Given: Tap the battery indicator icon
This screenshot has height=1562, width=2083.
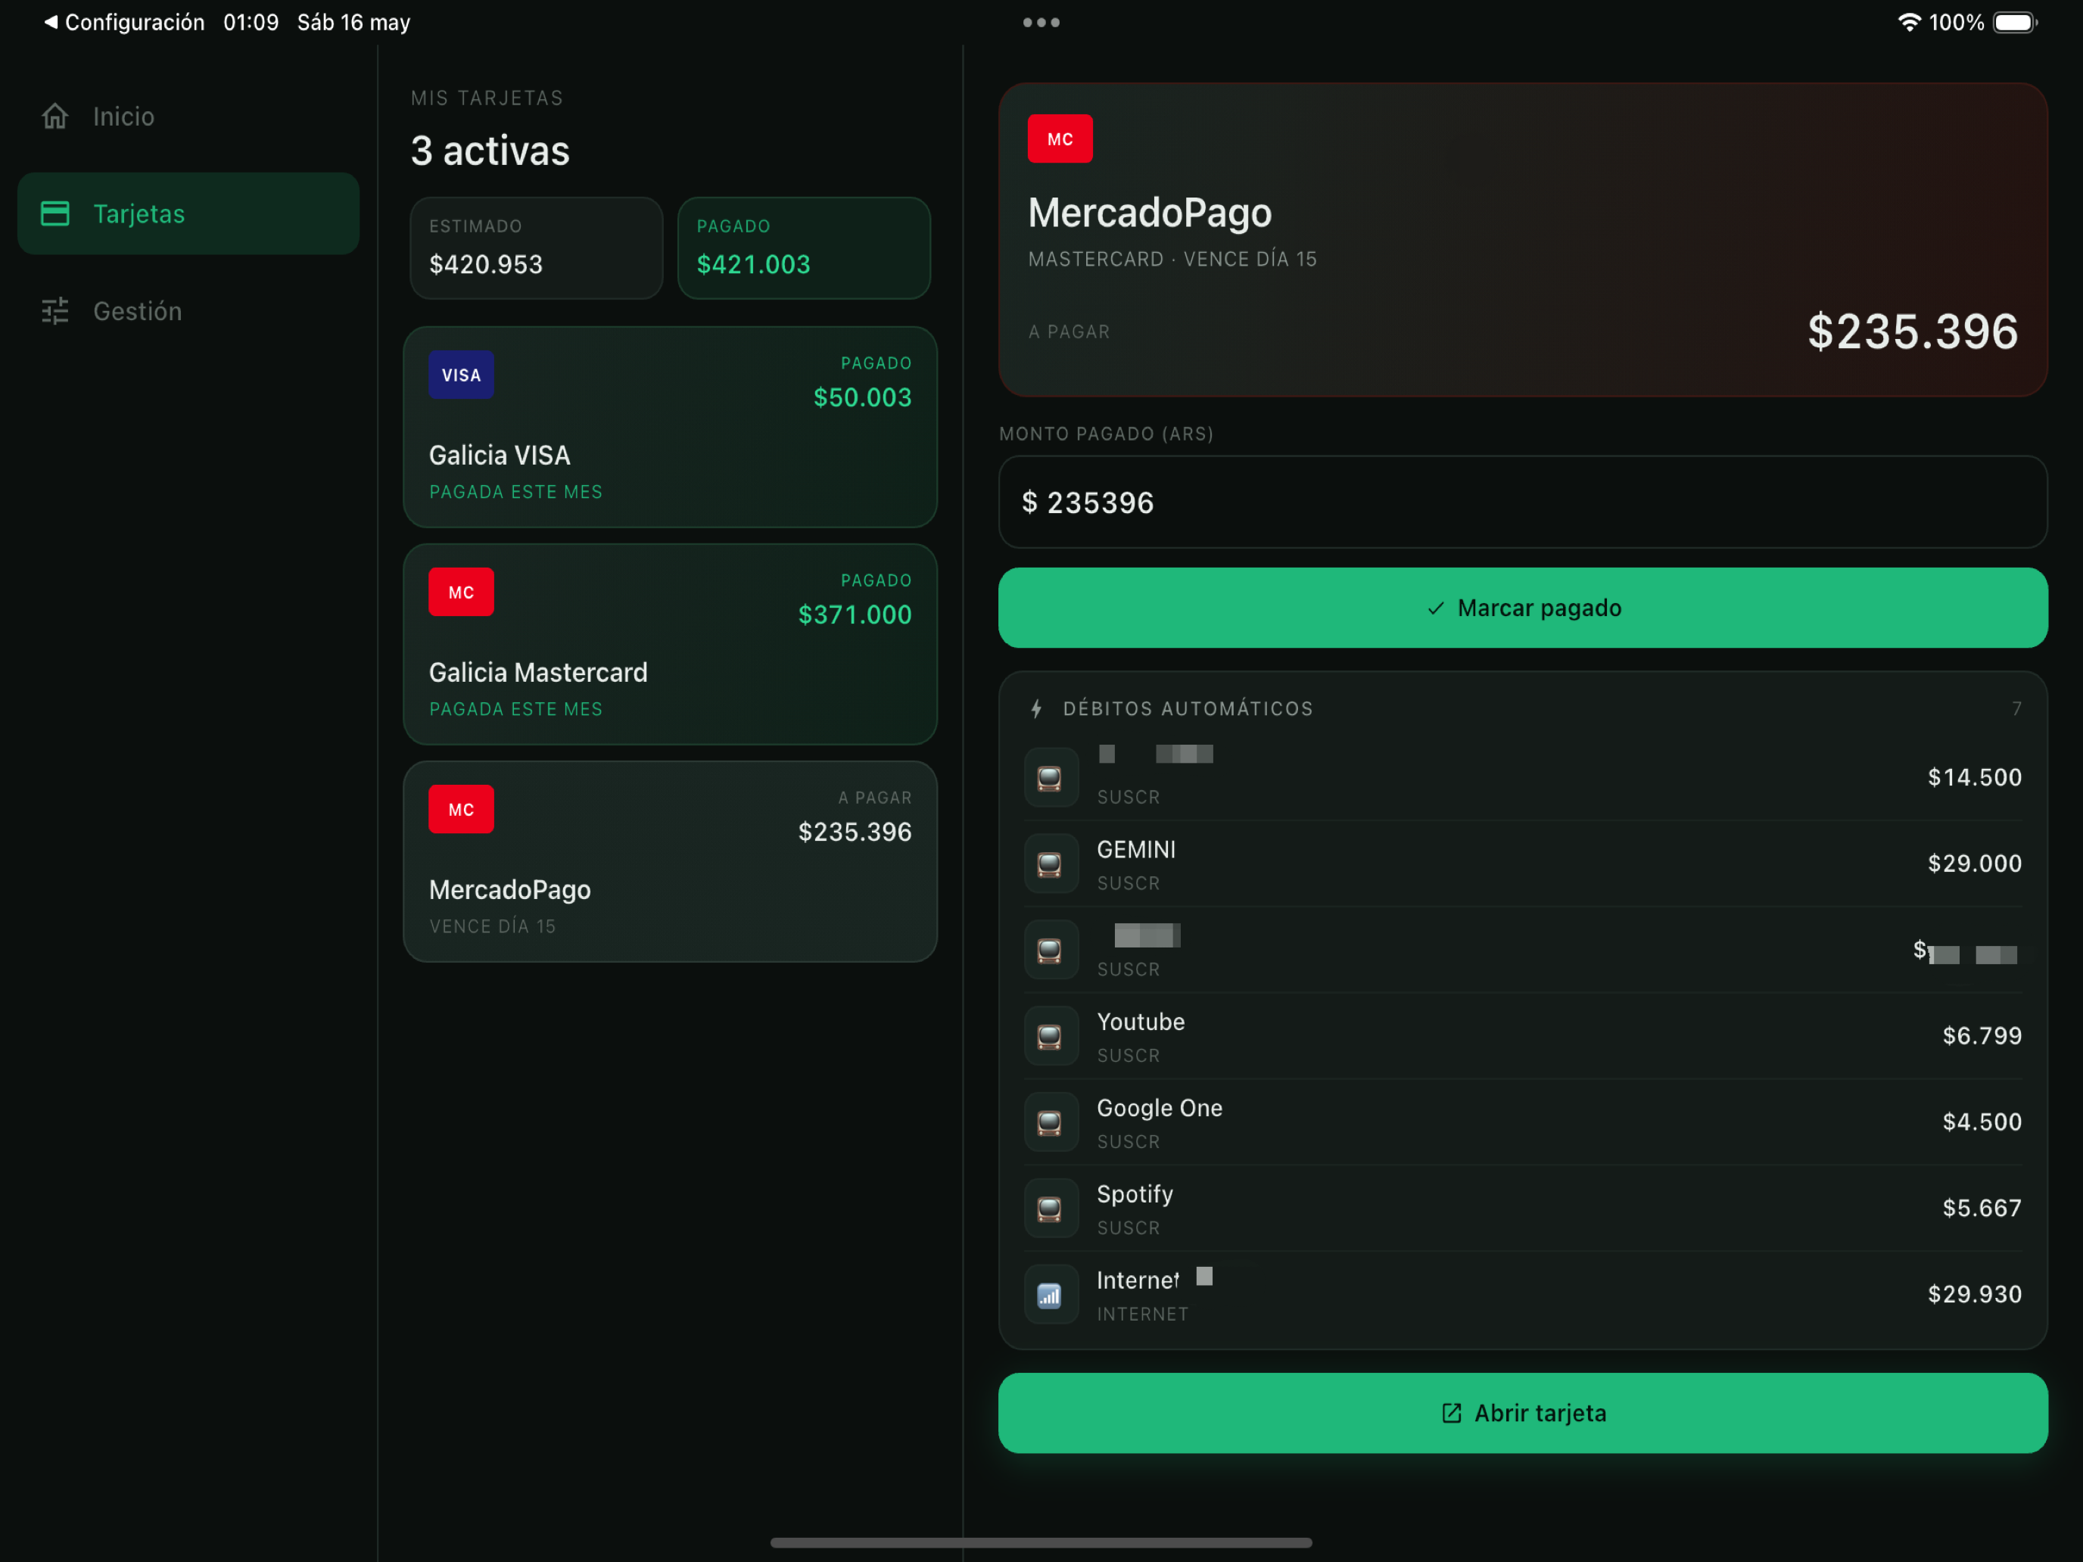Looking at the screenshot, I should coord(2014,22).
